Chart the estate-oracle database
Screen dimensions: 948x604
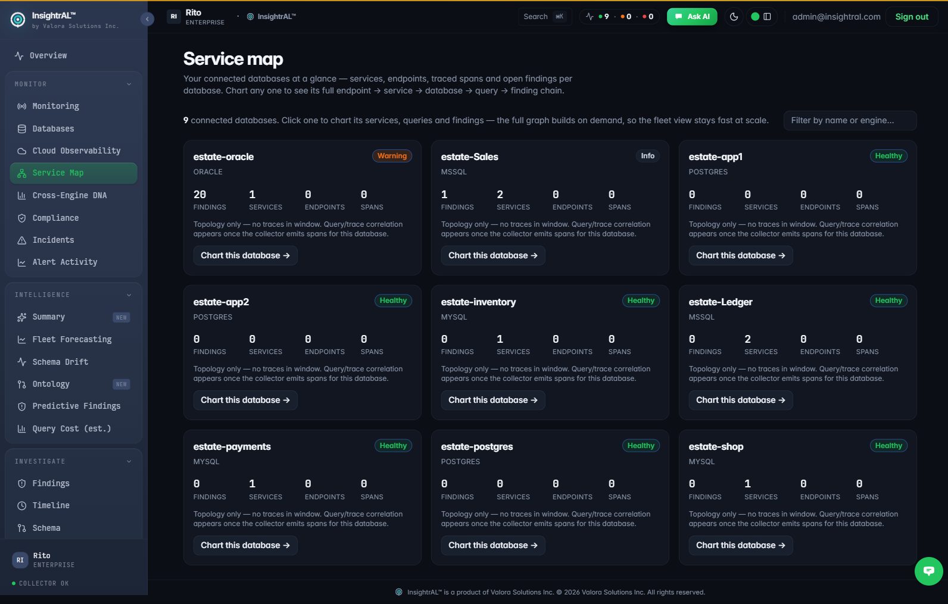pyautogui.click(x=245, y=255)
